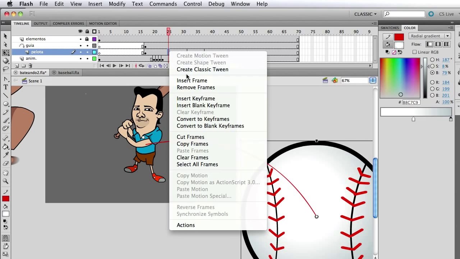Select the S saturation radio button
The image size is (460, 259).
432,66
